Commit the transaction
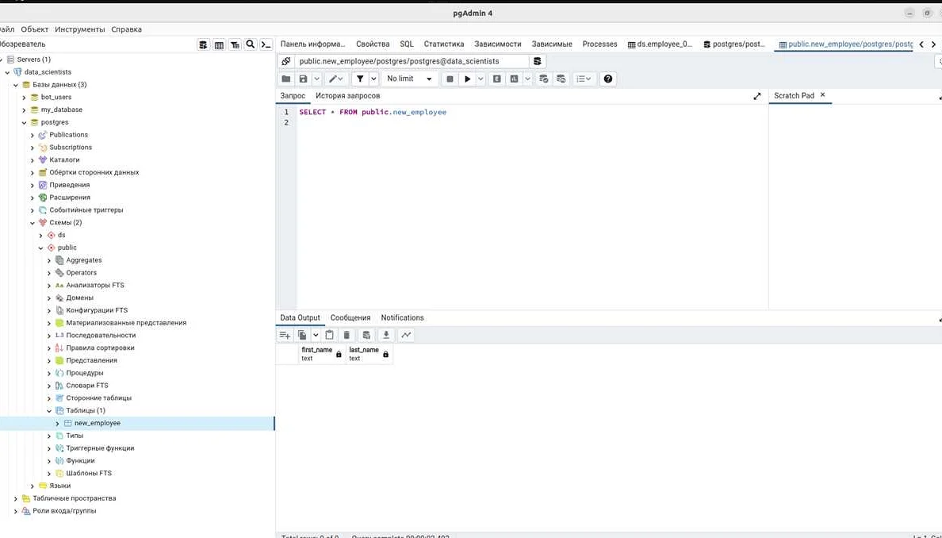Viewport: 942px width, 538px height. (544, 79)
